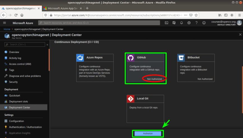Close the Deployment Center blade
Screen dimensions: 243x138
240,35
